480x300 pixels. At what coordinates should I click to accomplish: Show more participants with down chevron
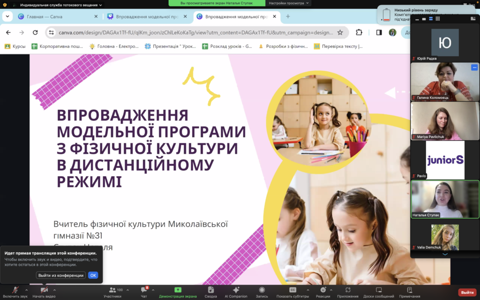pos(445,255)
